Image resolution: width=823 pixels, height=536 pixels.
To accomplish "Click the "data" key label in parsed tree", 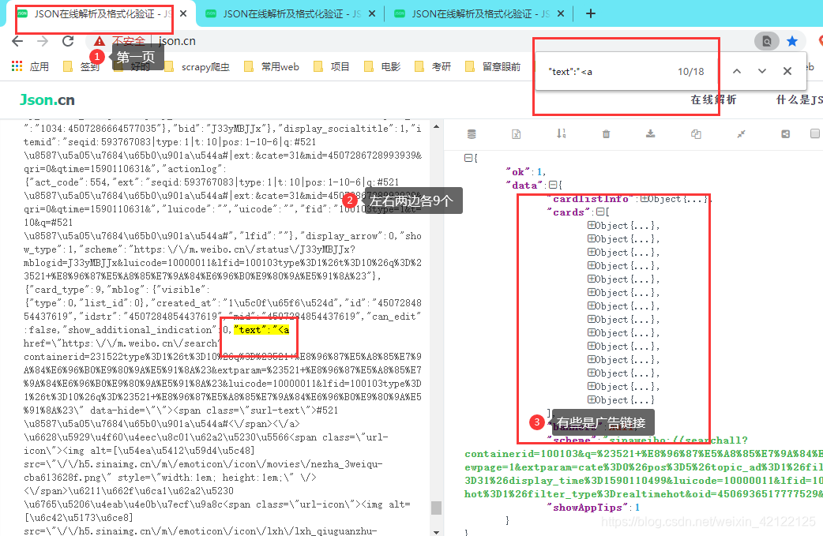I will click(524, 186).
